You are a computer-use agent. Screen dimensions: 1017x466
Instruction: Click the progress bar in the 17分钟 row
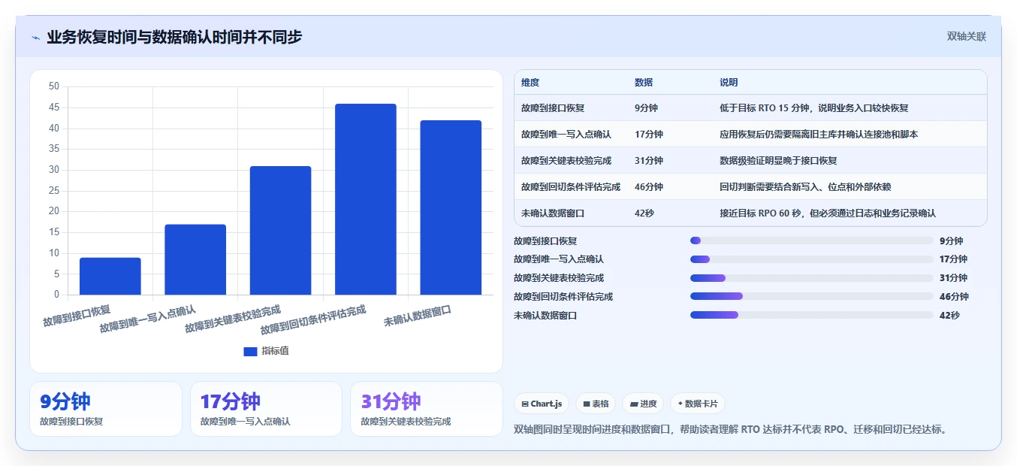pyautogui.click(x=811, y=259)
